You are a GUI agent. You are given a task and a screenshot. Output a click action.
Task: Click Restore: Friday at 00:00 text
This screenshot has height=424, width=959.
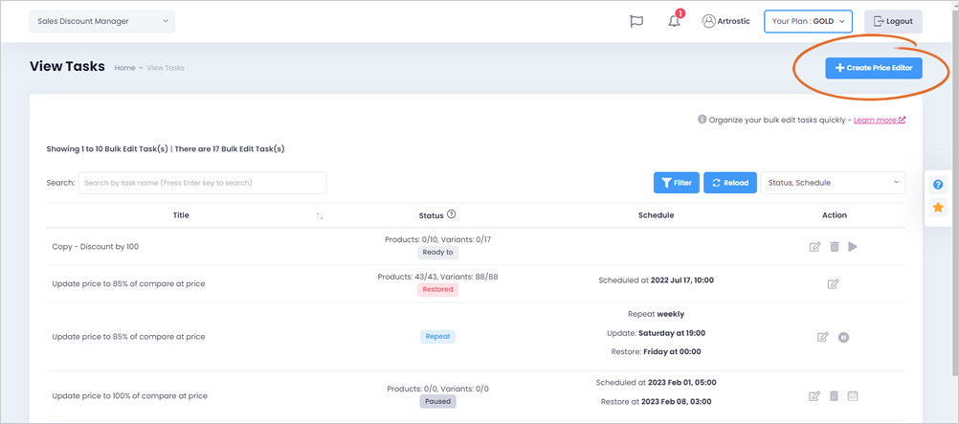657,352
